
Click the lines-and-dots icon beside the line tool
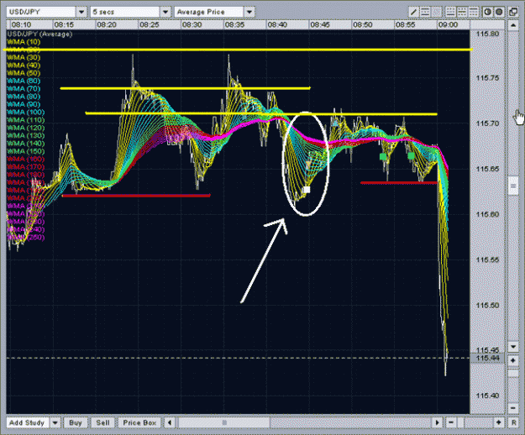[x=425, y=12]
